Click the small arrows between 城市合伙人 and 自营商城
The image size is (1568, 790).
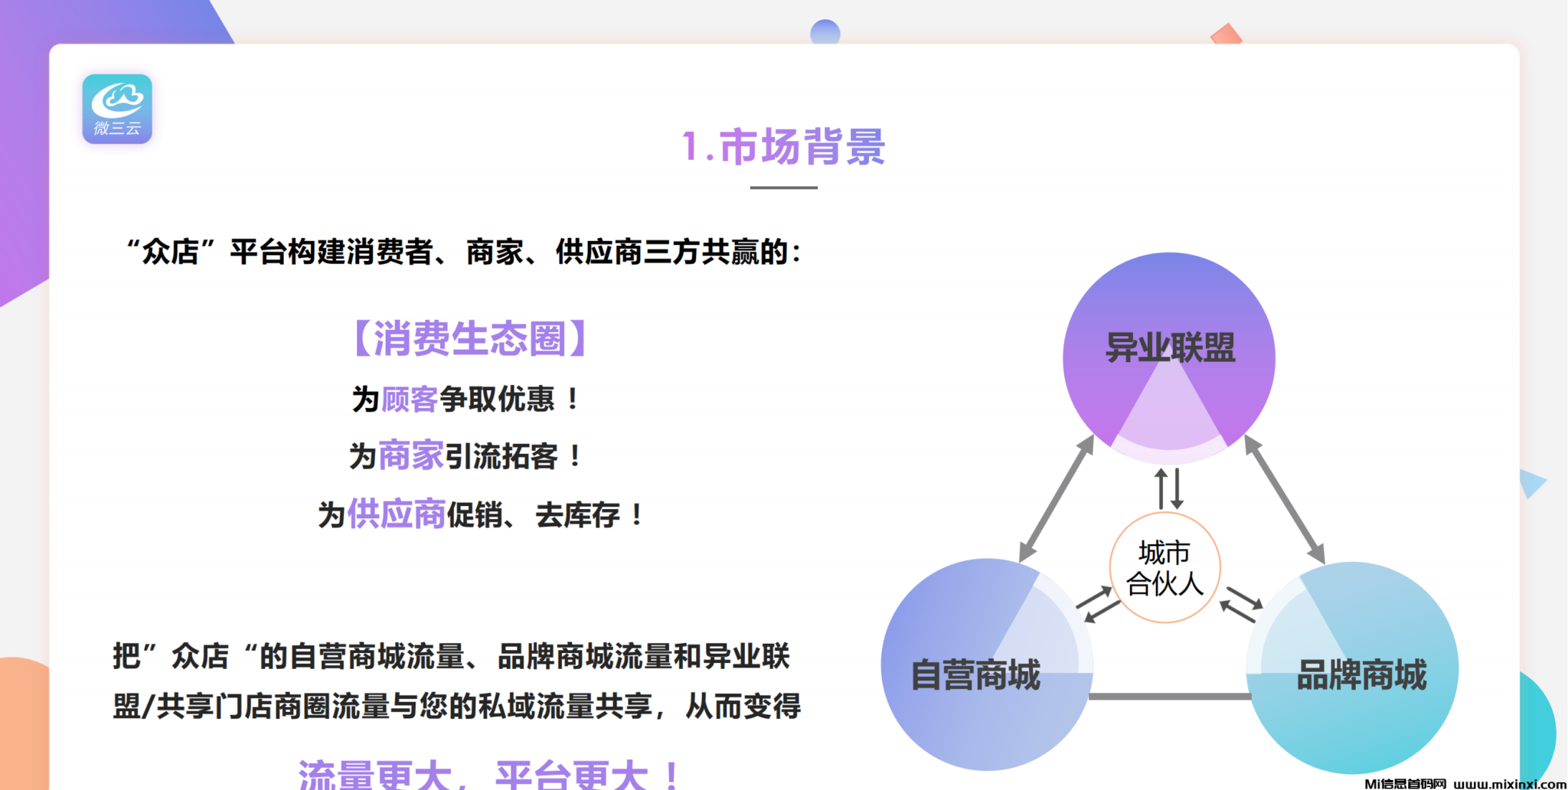pos(1098,604)
